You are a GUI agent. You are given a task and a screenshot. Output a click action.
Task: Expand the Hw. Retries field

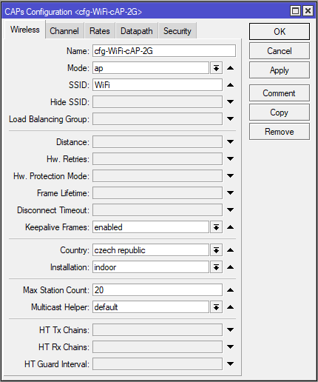(x=230, y=158)
